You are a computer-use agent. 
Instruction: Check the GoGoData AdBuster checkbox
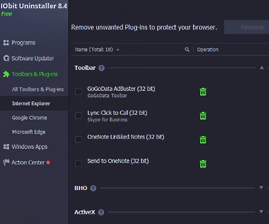78,91
